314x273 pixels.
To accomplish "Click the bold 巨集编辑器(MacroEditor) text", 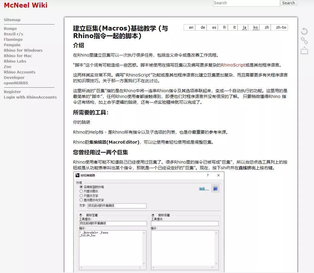I will click(112, 142).
